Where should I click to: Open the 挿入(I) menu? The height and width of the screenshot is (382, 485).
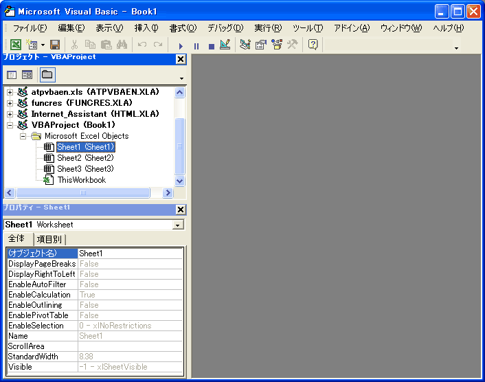pos(146,28)
